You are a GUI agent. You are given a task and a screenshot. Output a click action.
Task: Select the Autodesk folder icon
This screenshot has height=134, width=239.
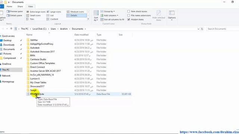(28, 48)
